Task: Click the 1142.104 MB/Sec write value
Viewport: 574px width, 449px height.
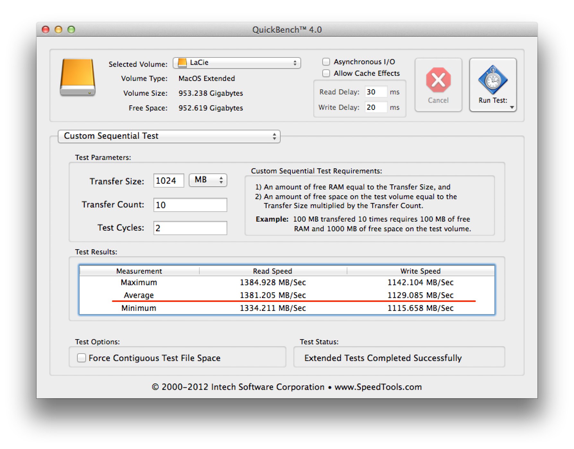Action: 421,282
